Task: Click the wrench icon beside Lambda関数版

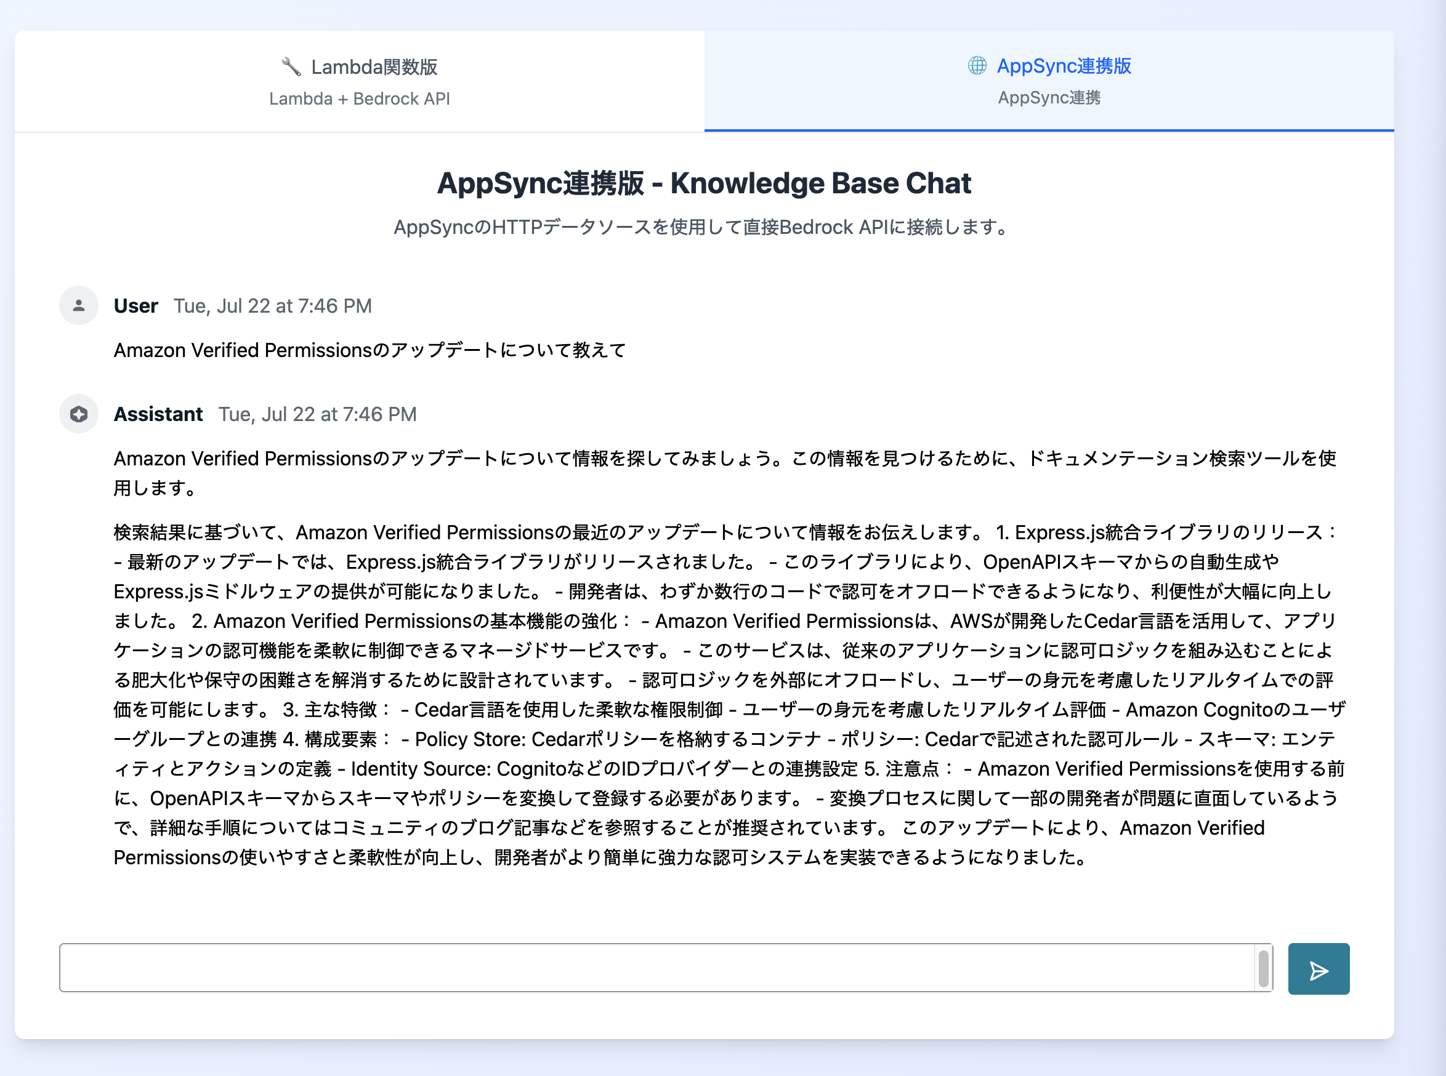Action: click(x=291, y=66)
